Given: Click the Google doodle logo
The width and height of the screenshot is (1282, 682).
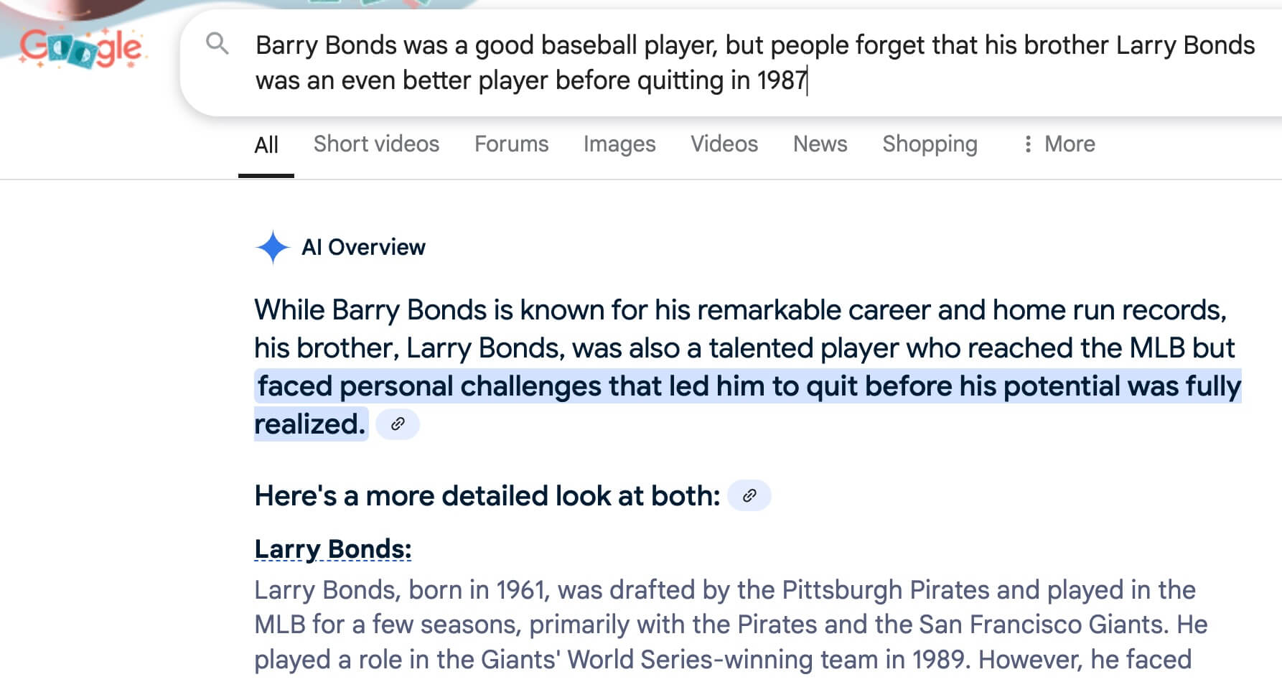Looking at the screenshot, I should coord(82,47).
